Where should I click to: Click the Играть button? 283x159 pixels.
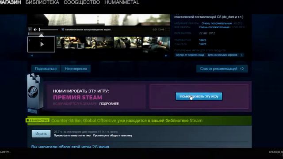[41, 134]
